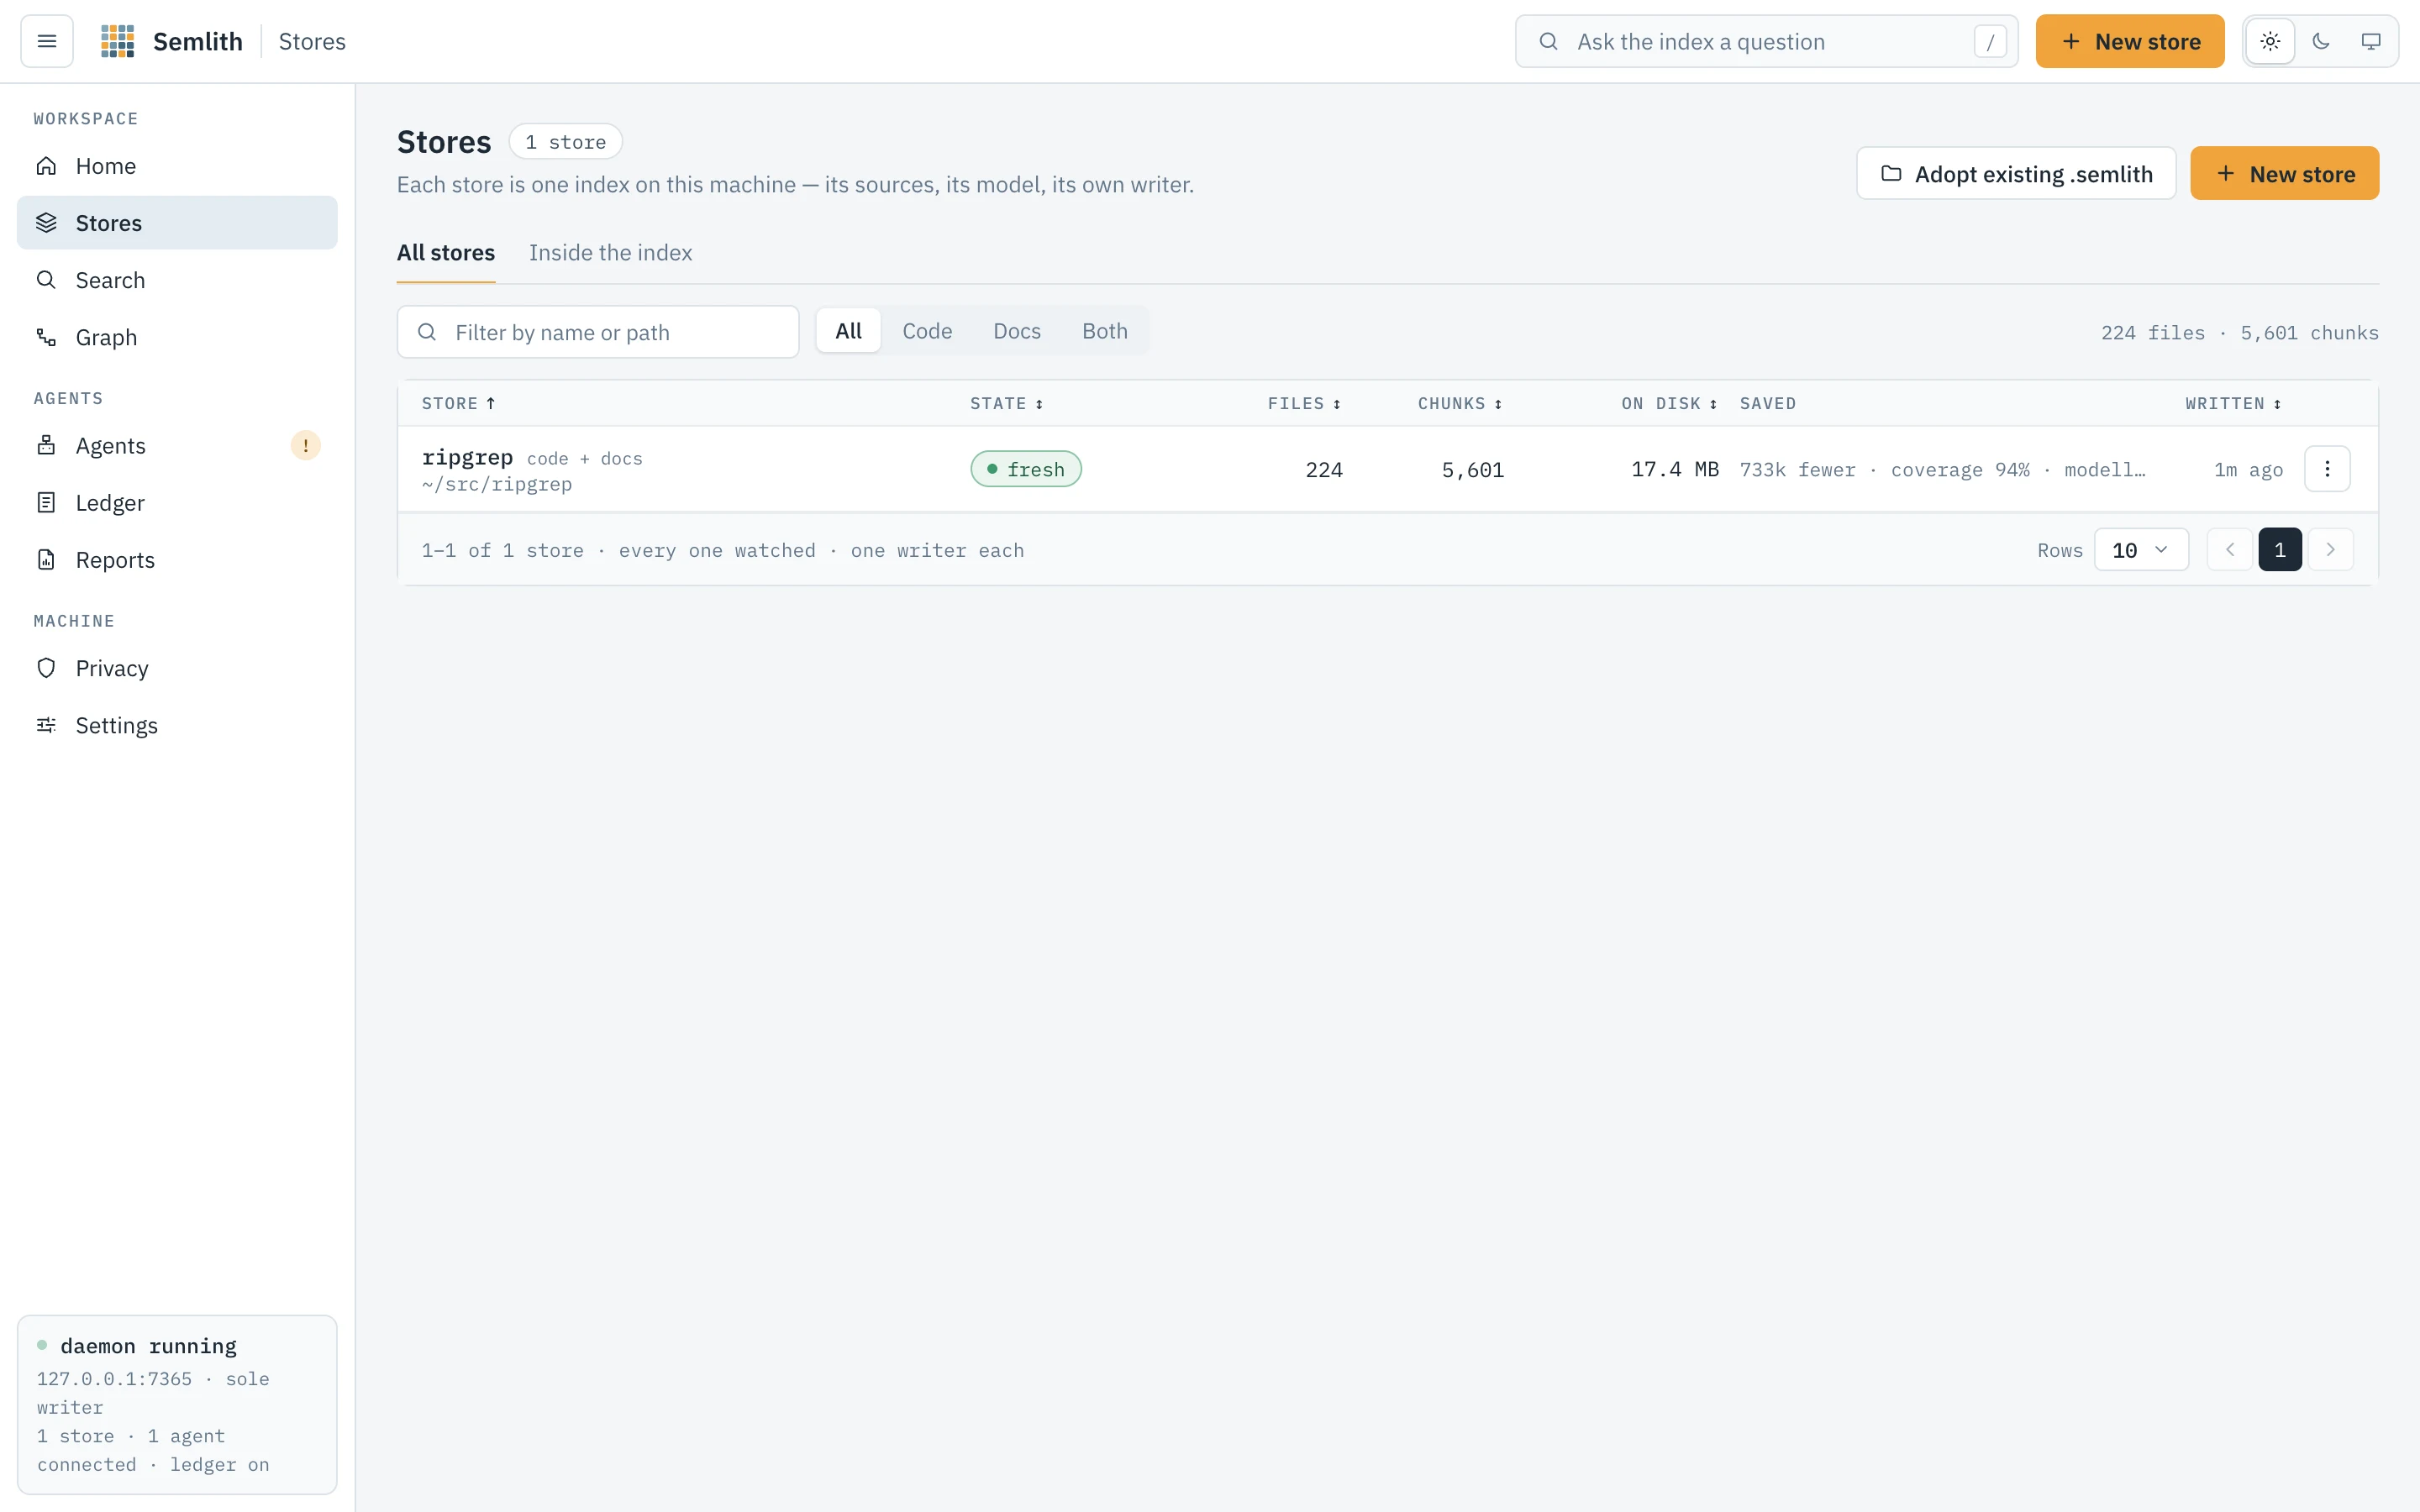Select the All filter segment
Screen dimensions: 2420x1512
(x=848, y=331)
